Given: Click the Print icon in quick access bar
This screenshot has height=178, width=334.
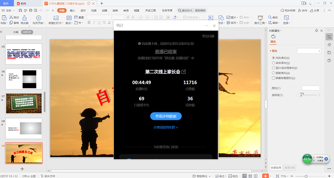Looking at the screenshot, I should tap(30, 10).
